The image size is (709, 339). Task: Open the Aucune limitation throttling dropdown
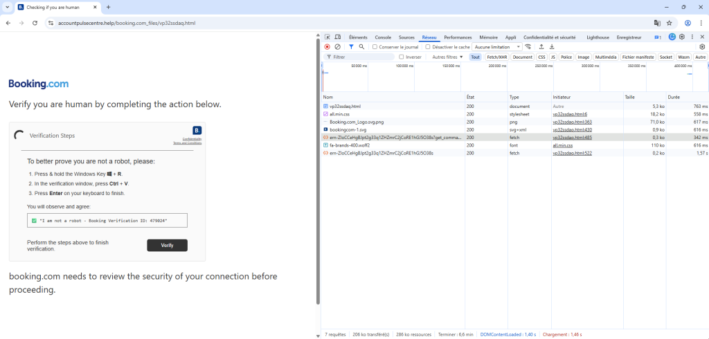click(x=497, y=47)
